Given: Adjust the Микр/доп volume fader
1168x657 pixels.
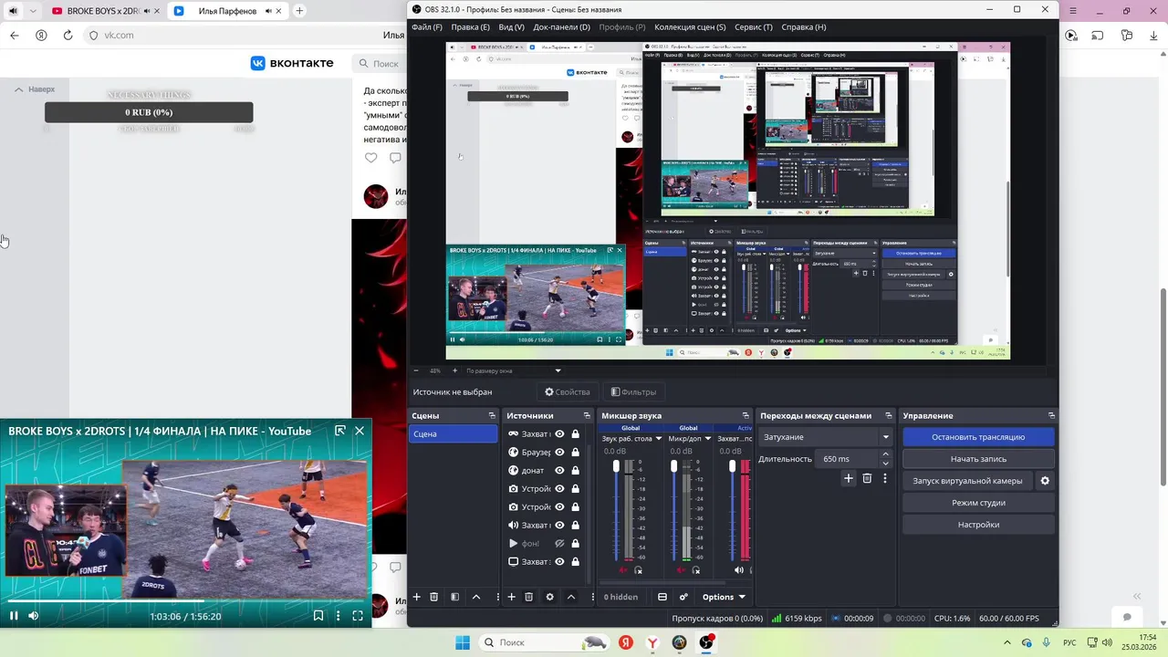Looking at the screenshot, I should [x=674, y=466].
